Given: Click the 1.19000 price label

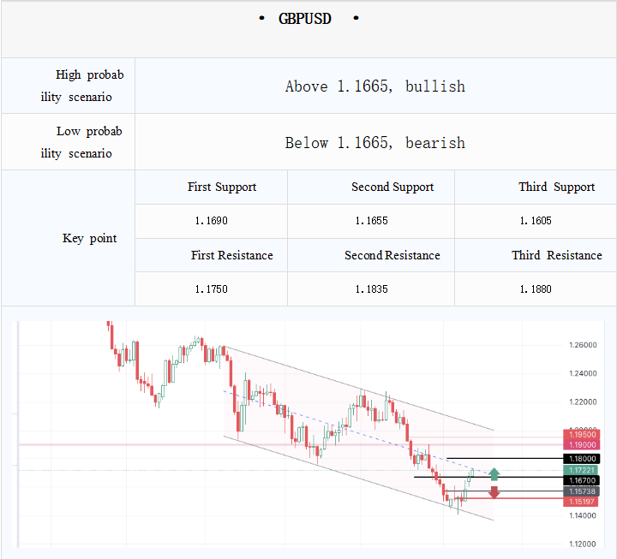Looking at the screenshot, I should (x=582, y=444).
